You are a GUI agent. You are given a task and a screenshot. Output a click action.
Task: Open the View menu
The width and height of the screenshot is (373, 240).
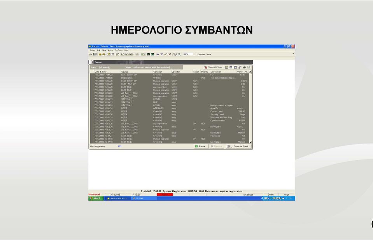pos(104,51)
